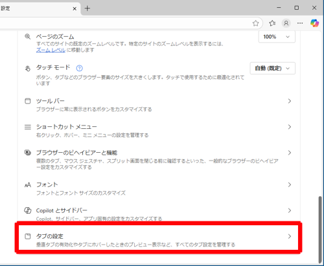Maximize the browser window
This screenshot has height=266, width=324.
pyautogui.click(x=297, y=8)
